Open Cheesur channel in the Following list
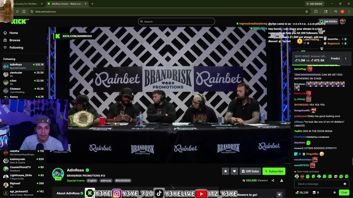The image size is (353, 198). 23,90
